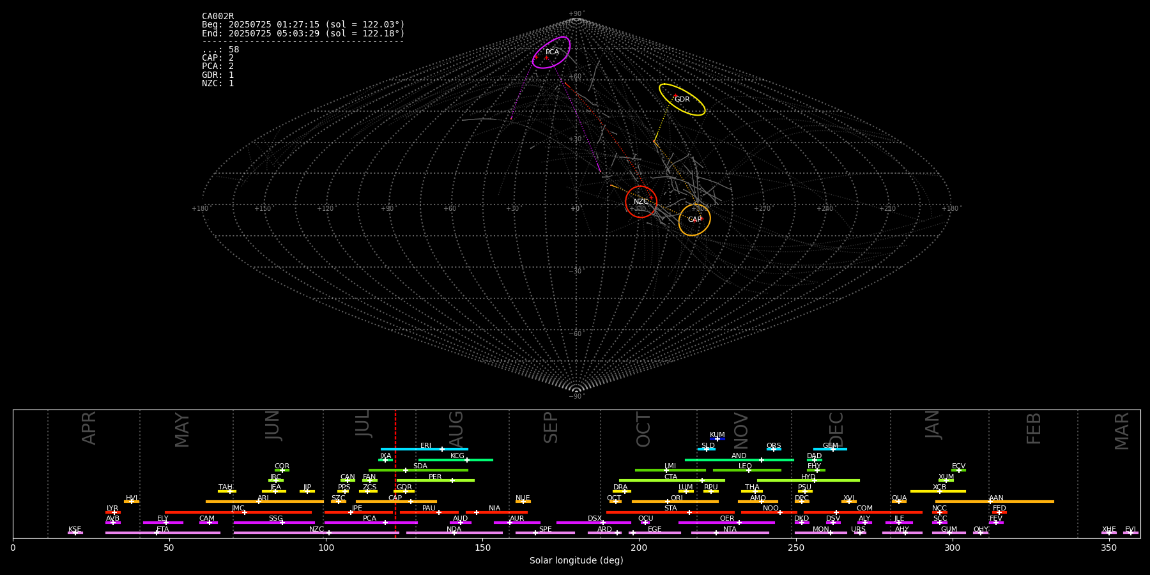The width and height of the screenshot is (1150, 575).
Task: Click the FEB month label
Action: (1034, 428)
